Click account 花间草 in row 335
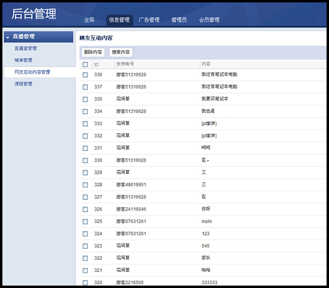Screen dimensions: 329x288 pos(123,99)
